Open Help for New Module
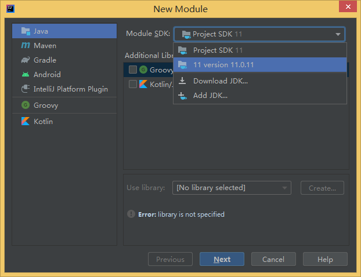 (x=325, y=259)
